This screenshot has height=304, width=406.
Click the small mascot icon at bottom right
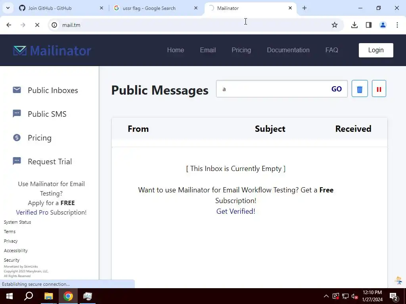[x=398, y=280]
